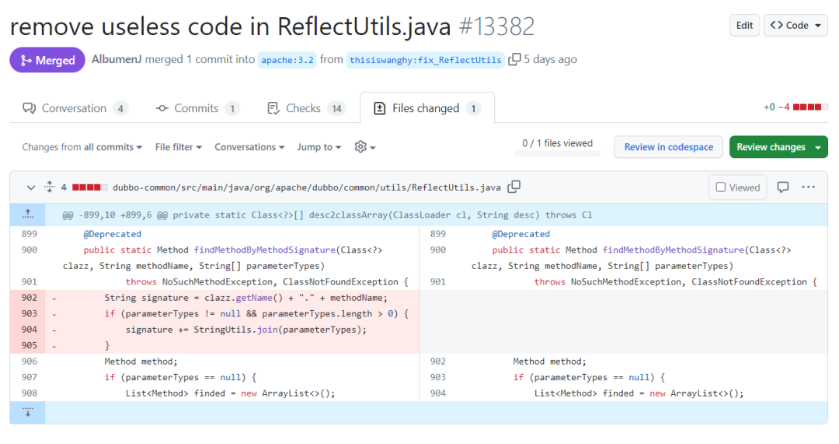839x444 pixels.
Task: Expand hidden lines below line 908
Action: coord(28,412)
